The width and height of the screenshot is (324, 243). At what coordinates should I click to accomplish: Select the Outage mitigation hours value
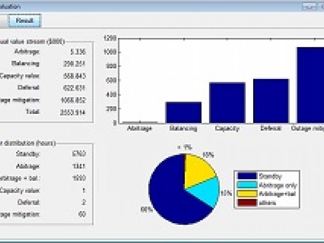coord(82,214)
